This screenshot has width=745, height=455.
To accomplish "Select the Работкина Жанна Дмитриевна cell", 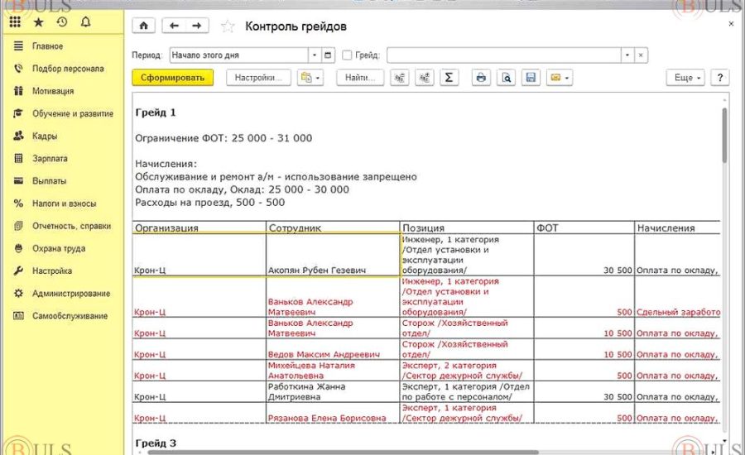I will pos(333,391).
